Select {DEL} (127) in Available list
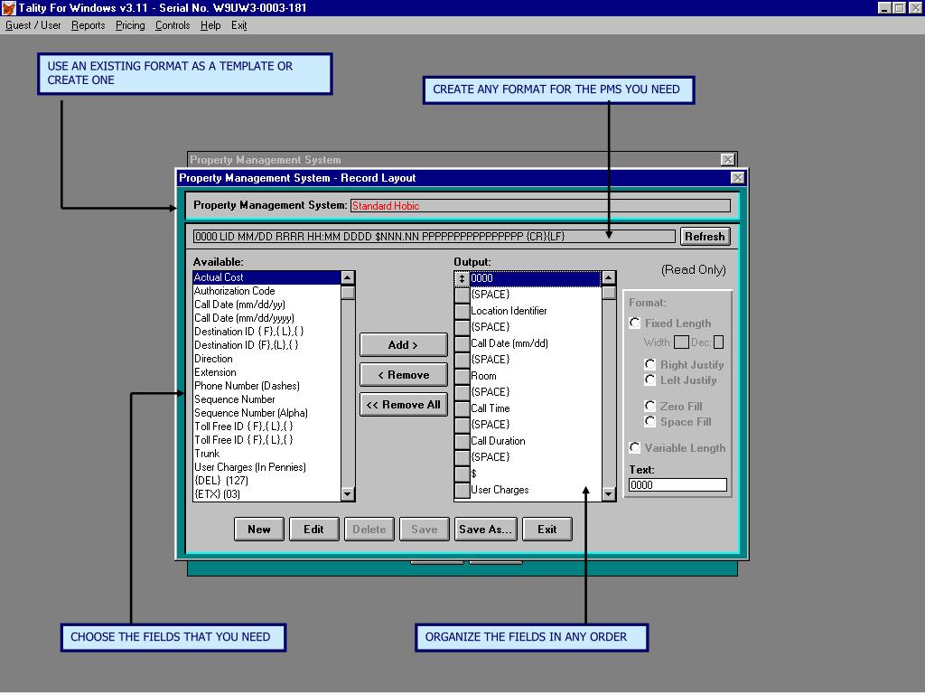Image resolution: width=925 pixels, height=694 pixels. 266,481
